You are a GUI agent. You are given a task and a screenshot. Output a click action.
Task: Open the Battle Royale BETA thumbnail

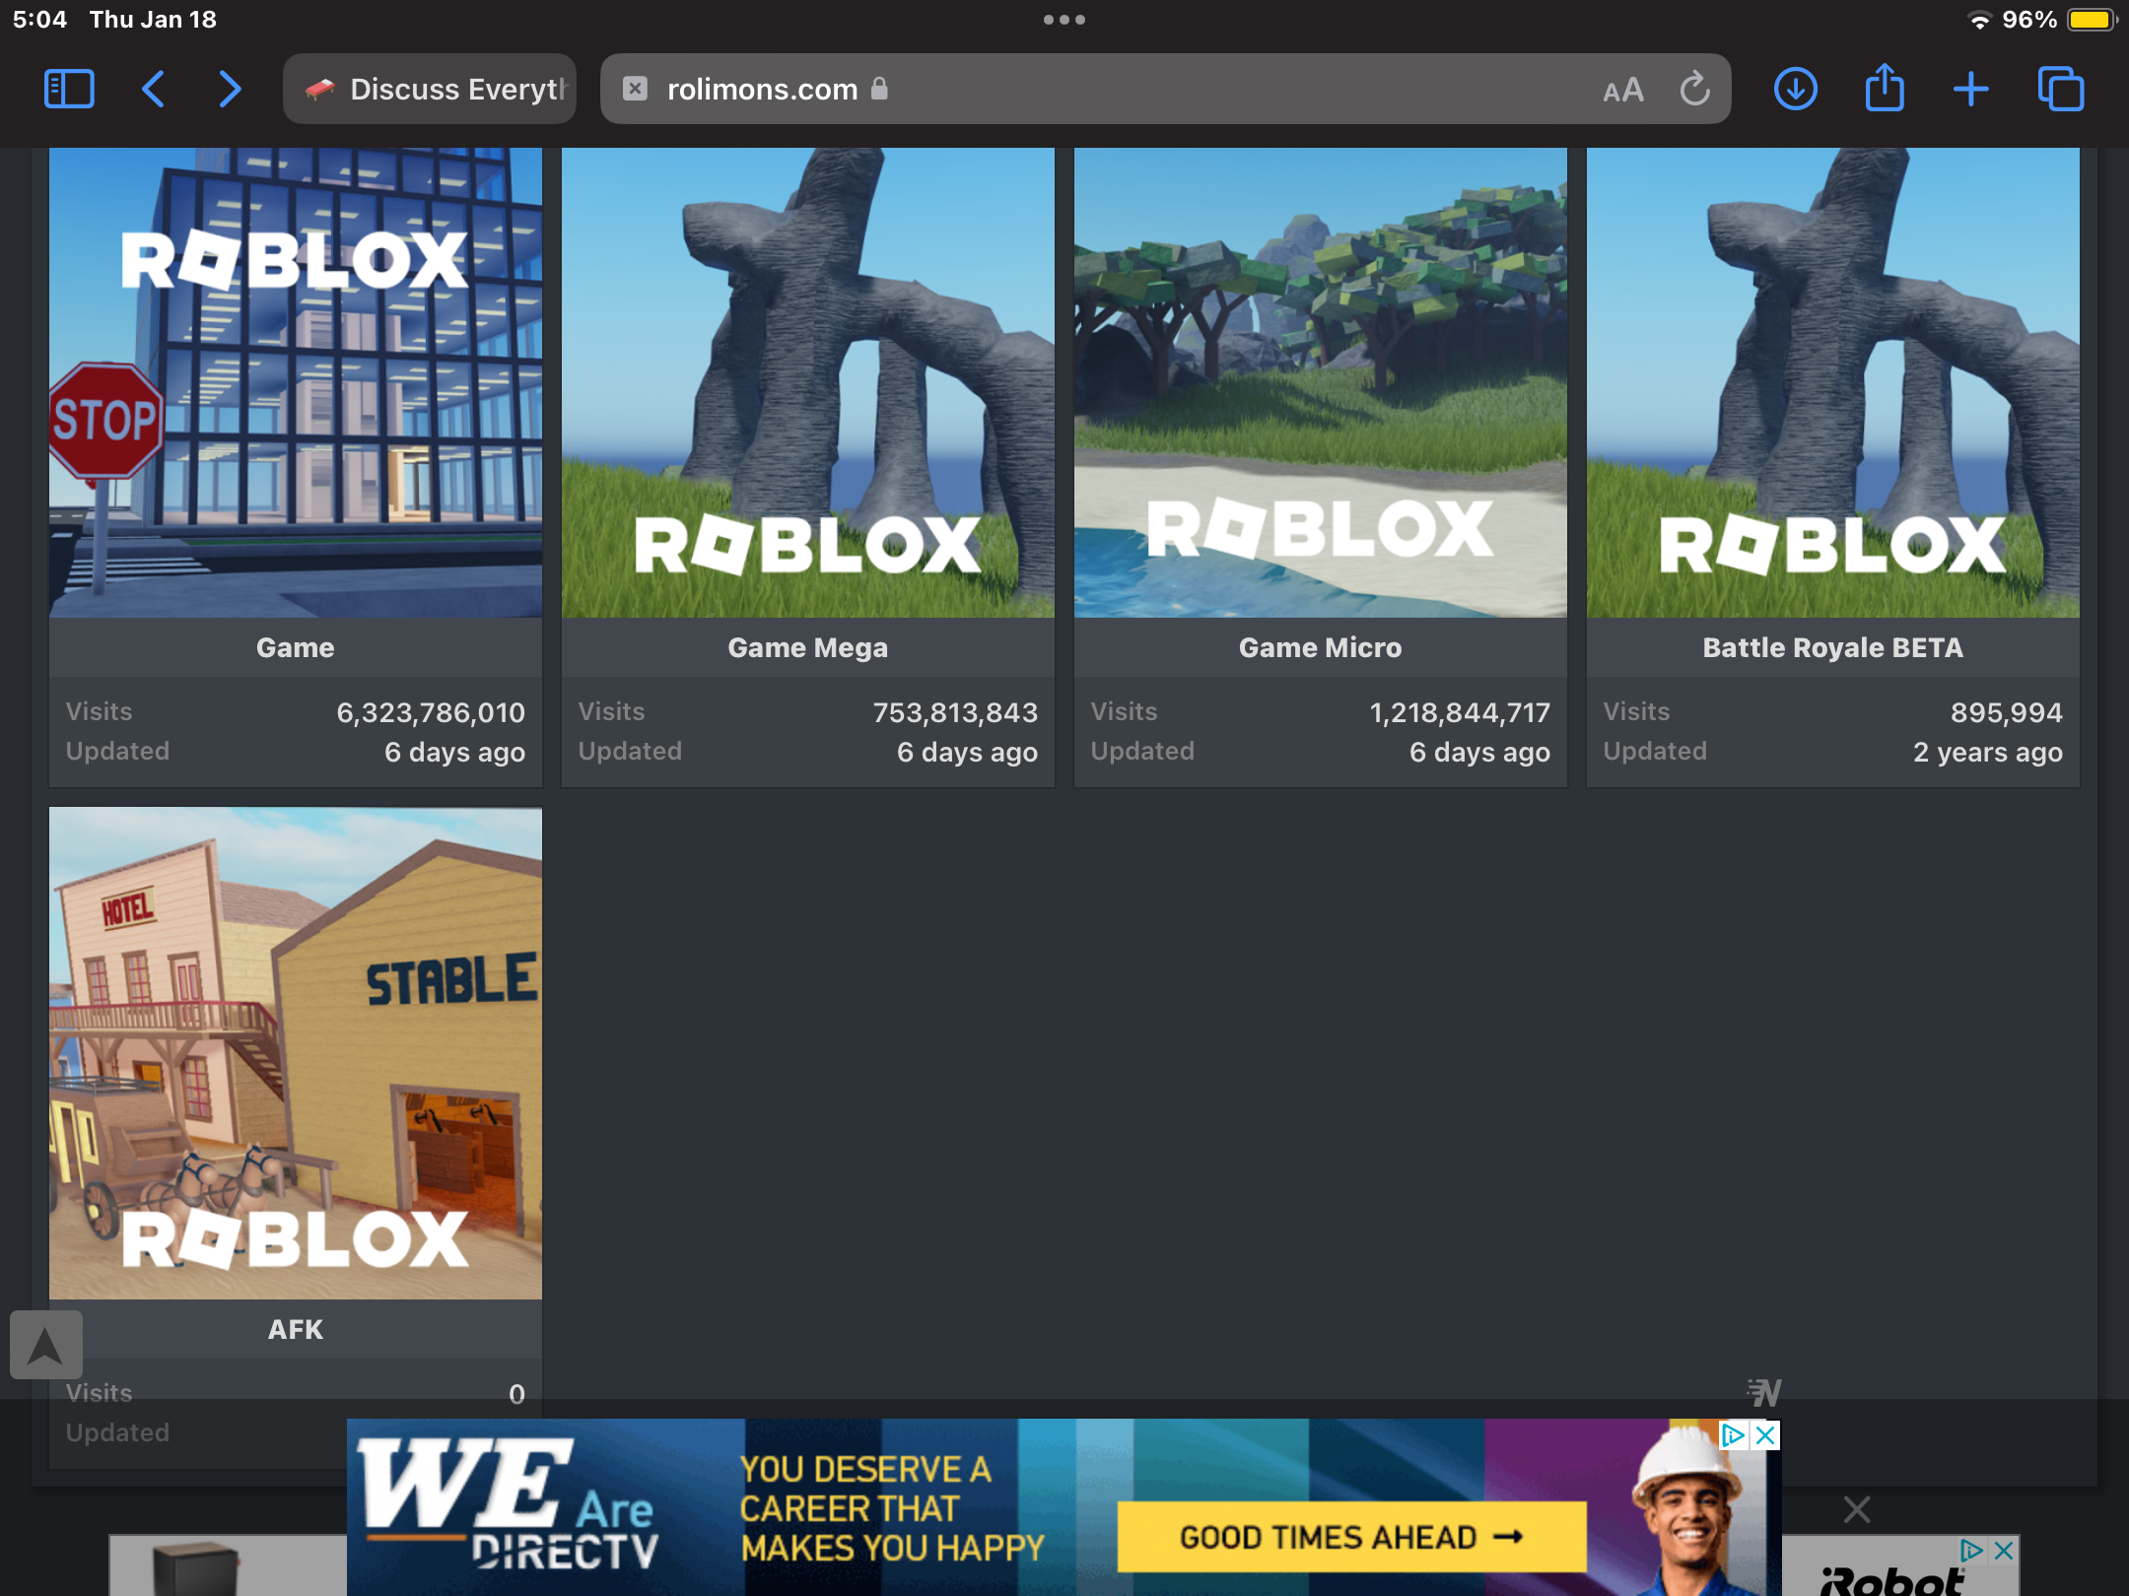1832,384
